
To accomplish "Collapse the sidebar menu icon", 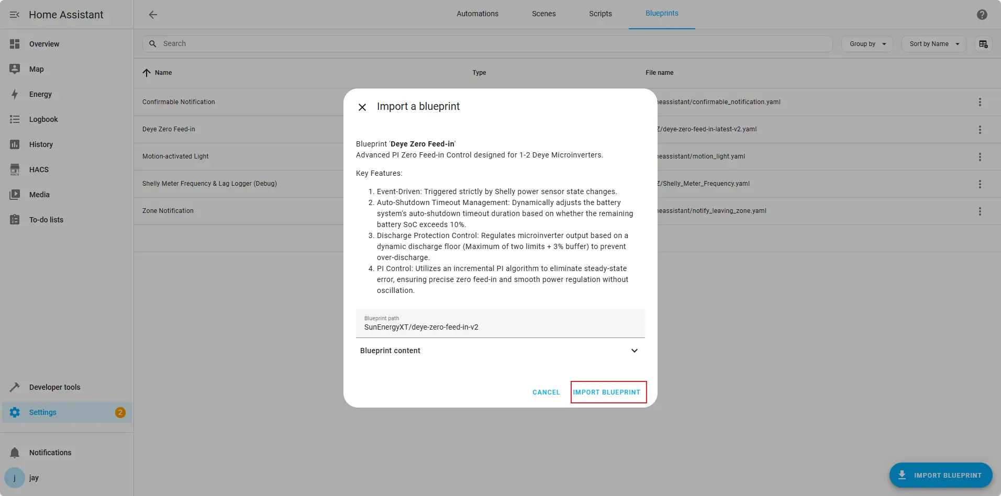I will [x=15, y=15].
